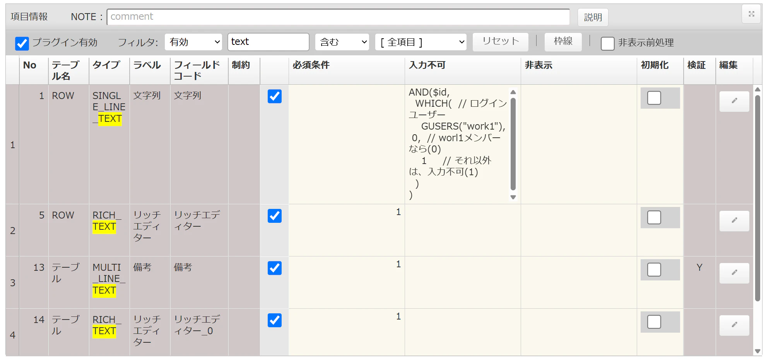The height and width of the screenshot is (364, 771).
Task: Click the table scrollbar down arrow
Action: 757,351
